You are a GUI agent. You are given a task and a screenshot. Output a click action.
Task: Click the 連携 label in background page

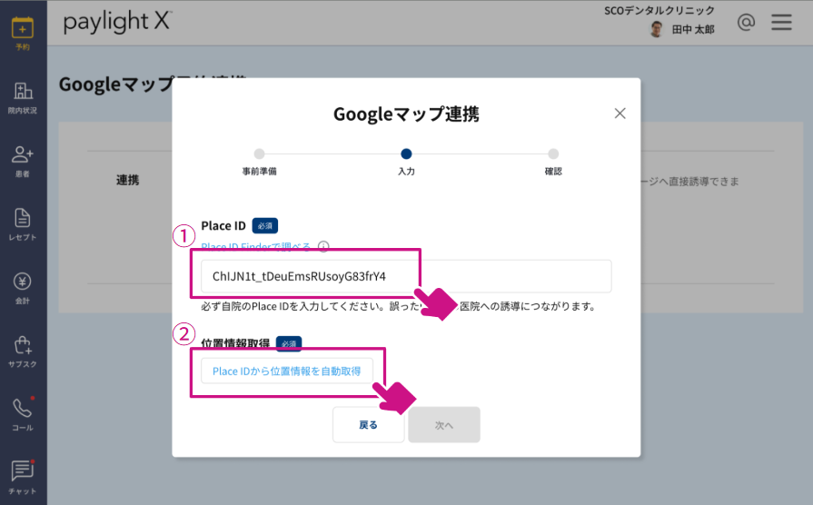coord(127,180)
